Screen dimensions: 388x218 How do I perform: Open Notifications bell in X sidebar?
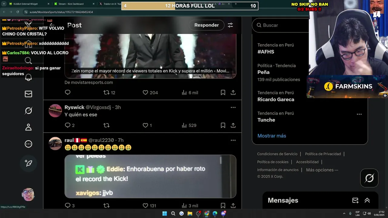click(28, 77)
